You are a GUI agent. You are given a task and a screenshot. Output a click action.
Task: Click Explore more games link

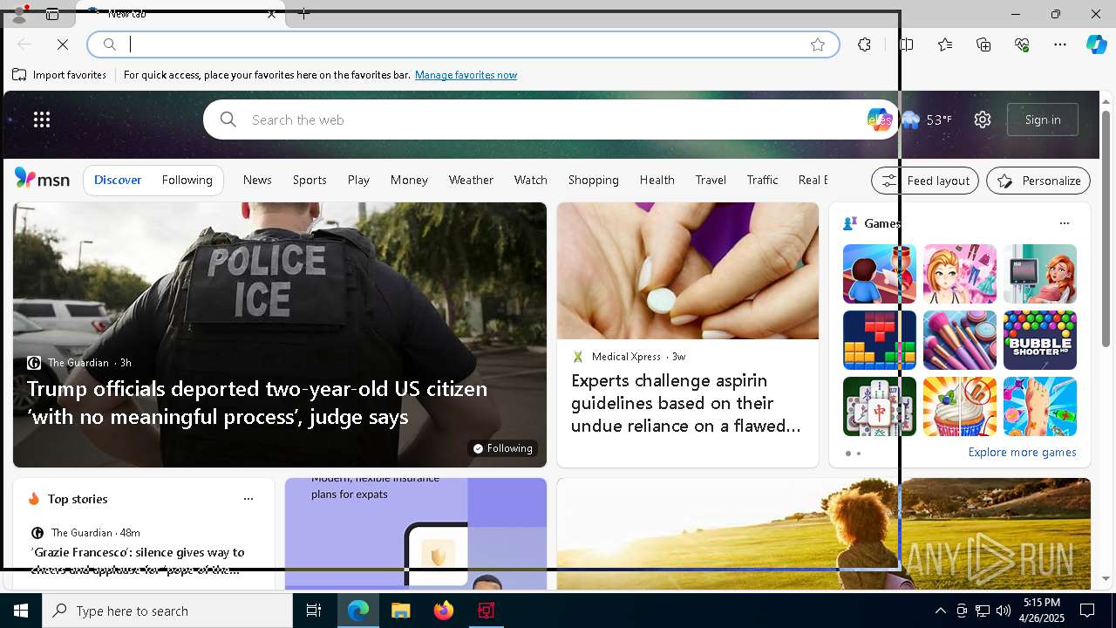pos(1022,453)
